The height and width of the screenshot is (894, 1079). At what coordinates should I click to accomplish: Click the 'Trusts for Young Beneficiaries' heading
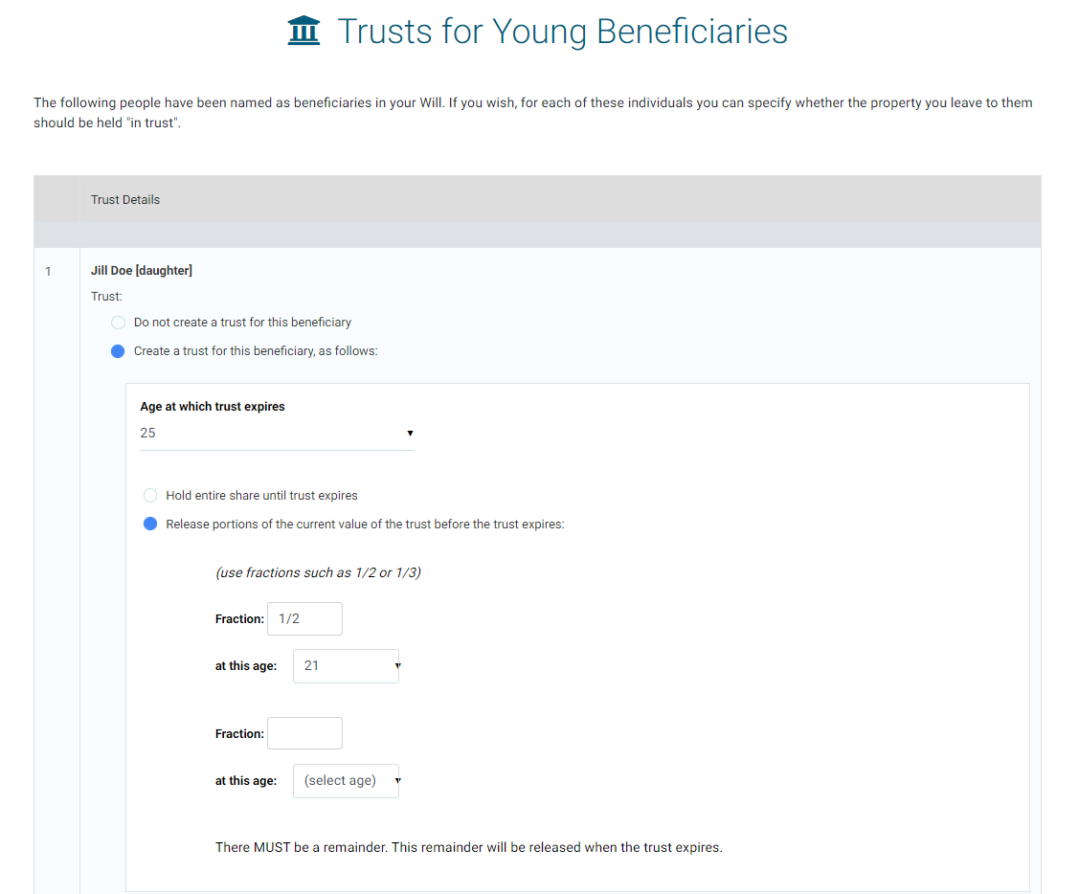[x=562, y=32]
